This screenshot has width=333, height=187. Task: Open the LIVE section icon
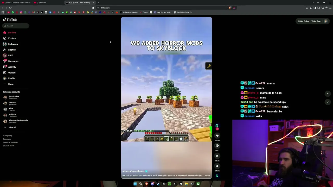click(x=5, y=56)
